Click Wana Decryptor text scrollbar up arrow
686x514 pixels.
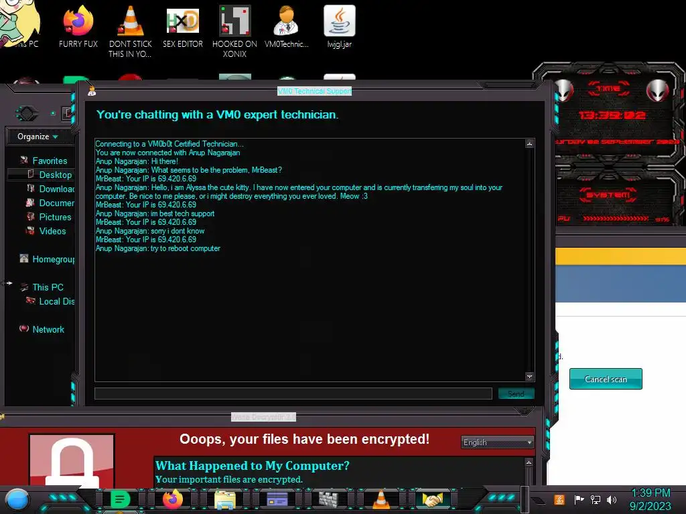click(529, 462)
